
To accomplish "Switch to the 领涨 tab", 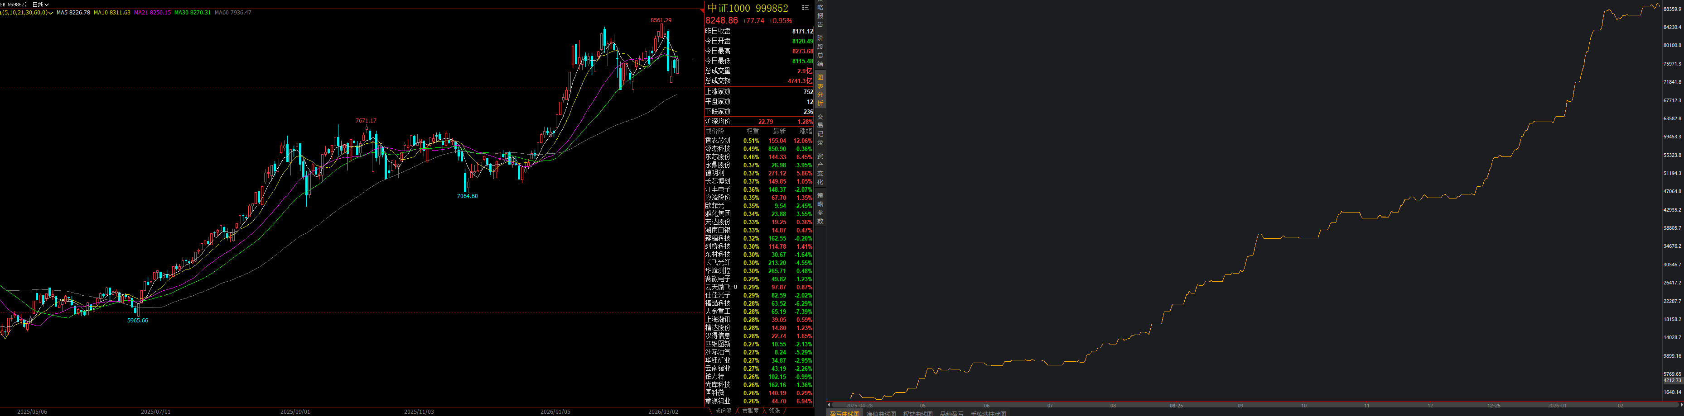I will (774, 411).
